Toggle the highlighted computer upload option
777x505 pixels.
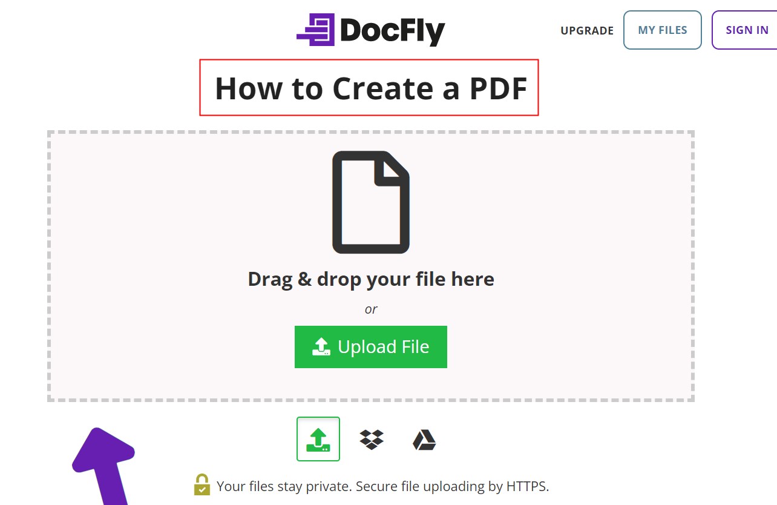click(x=318, y=438)
